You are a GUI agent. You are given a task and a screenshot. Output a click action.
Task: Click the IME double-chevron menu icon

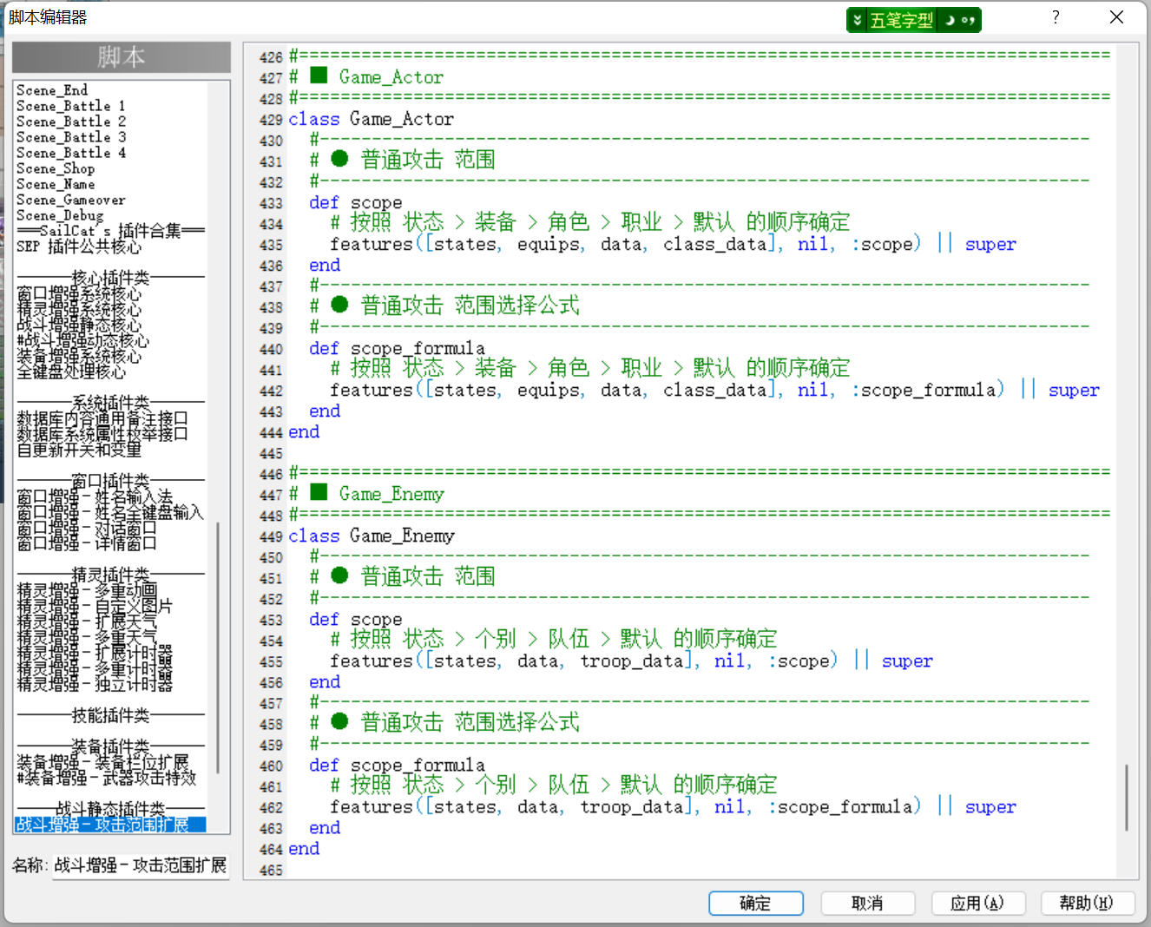click(x=858, y=20)
